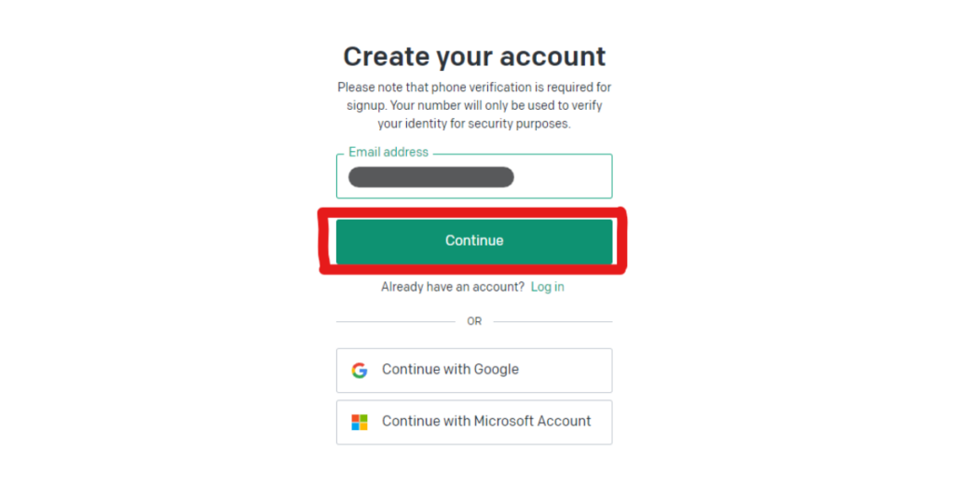Click the floating Email address label
This screenshot has height=501, width=954.
pyautogui.click(x=388, y=152)
